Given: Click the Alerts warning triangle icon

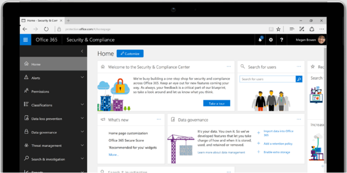Looking at the screenshot, I should [x=26, y=77].
